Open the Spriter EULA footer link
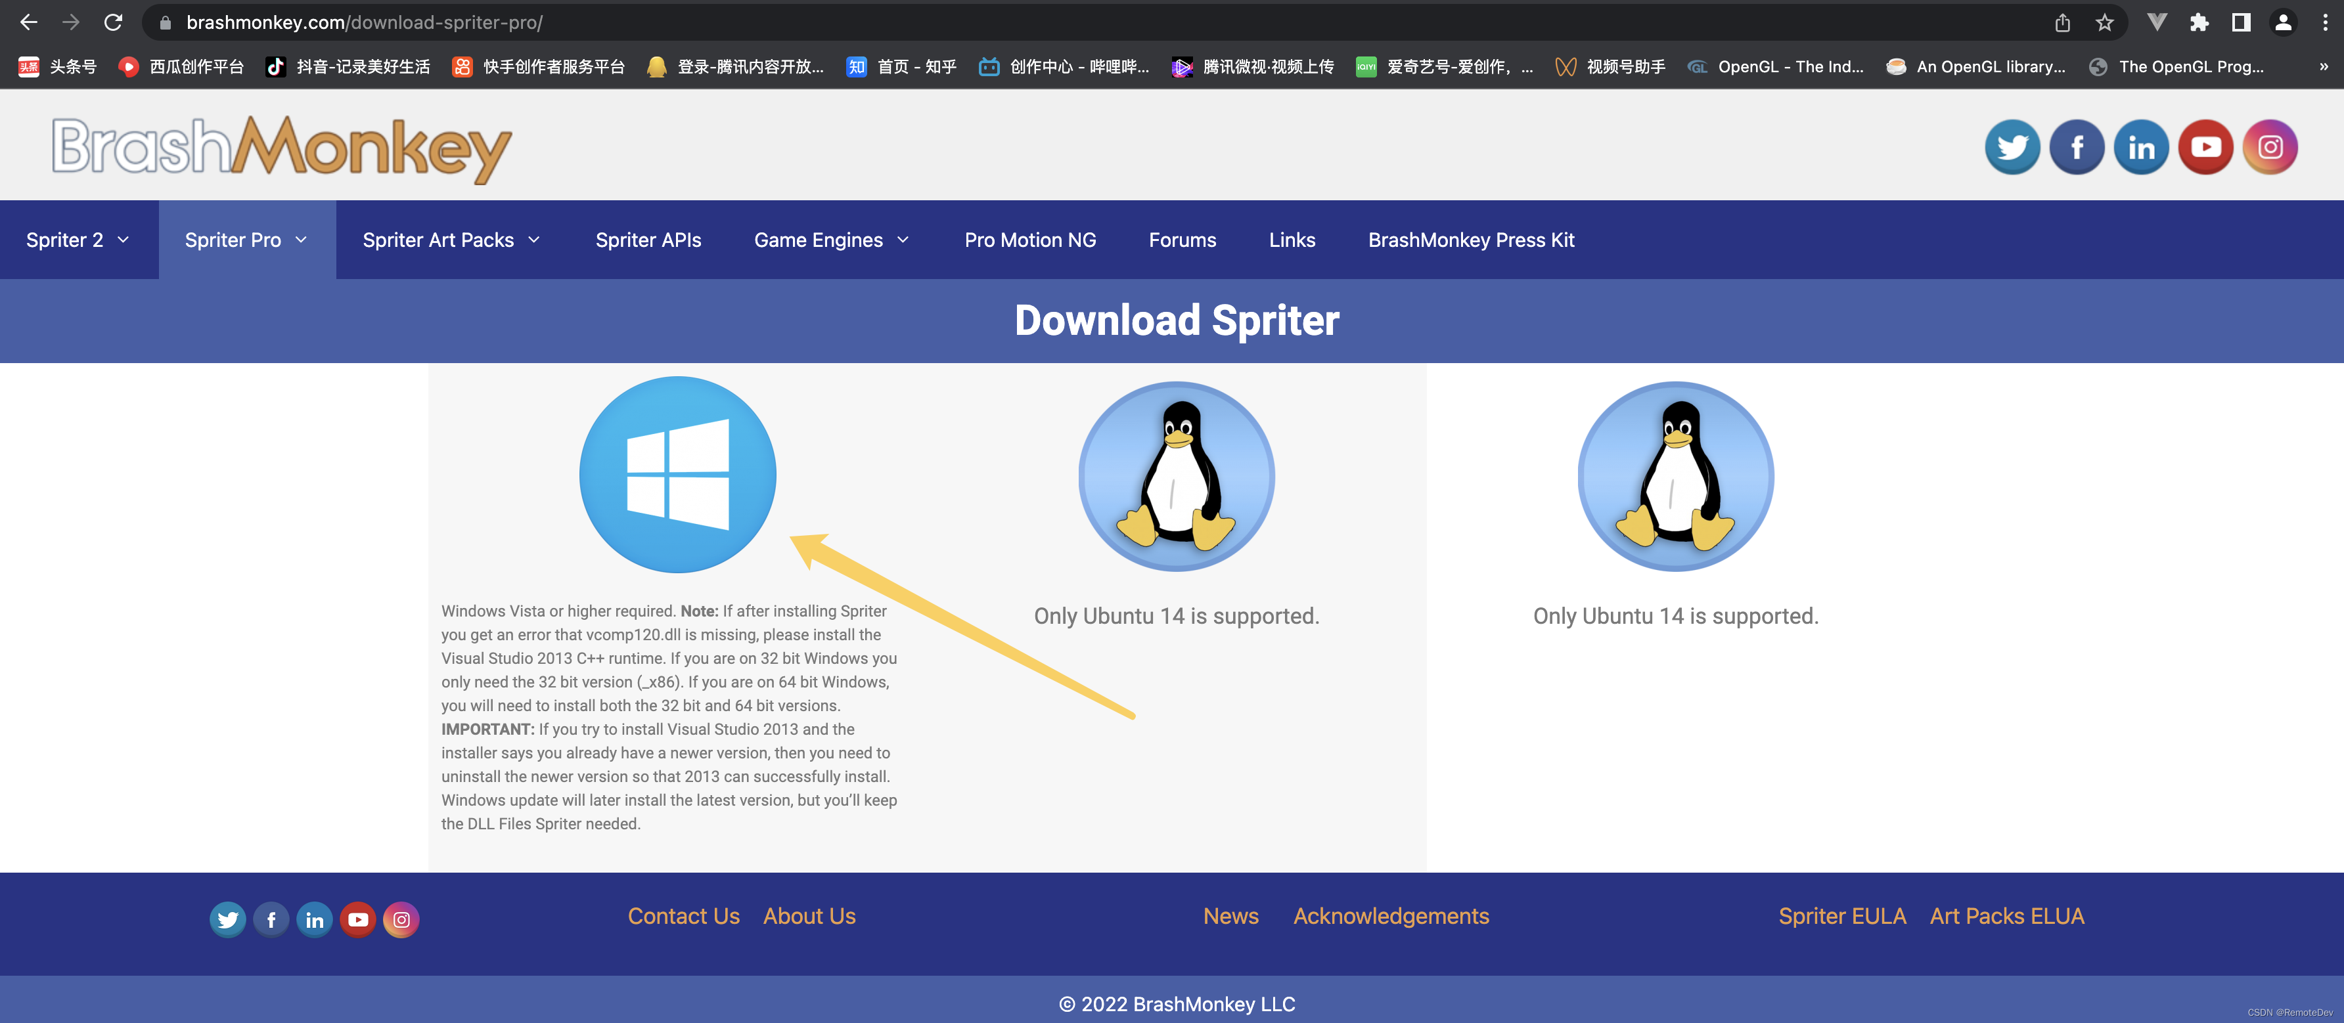The height and width of the screenshot is (1023, 2344). click(1841, 916)
